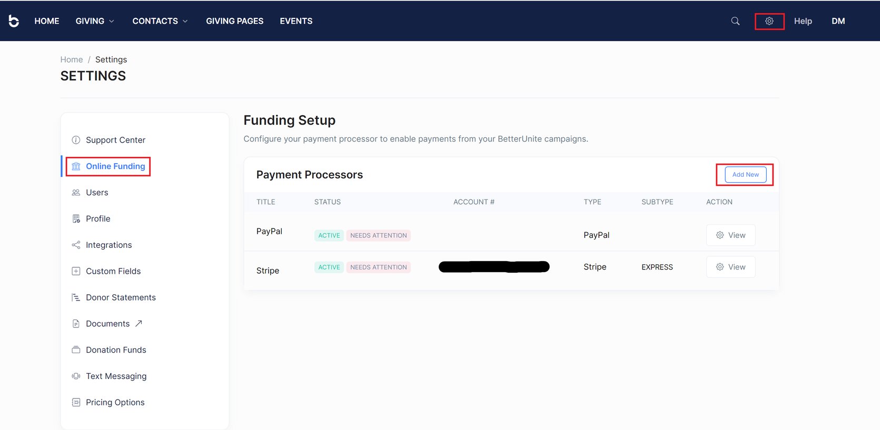Image resolution: width=880 pixels, height=430 pixels.
Task: Open the settings gear icon in the navbar
Action: (769, 21)
